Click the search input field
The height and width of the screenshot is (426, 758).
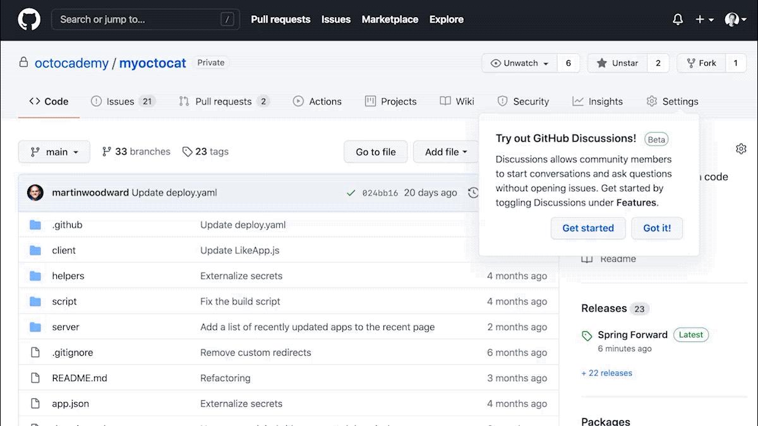click(145, 20)
